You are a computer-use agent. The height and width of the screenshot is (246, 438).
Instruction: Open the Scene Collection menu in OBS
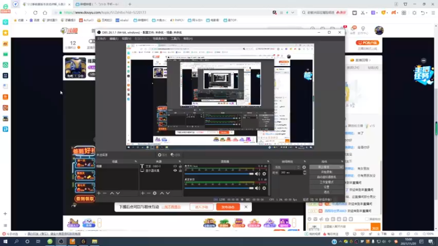160,39
